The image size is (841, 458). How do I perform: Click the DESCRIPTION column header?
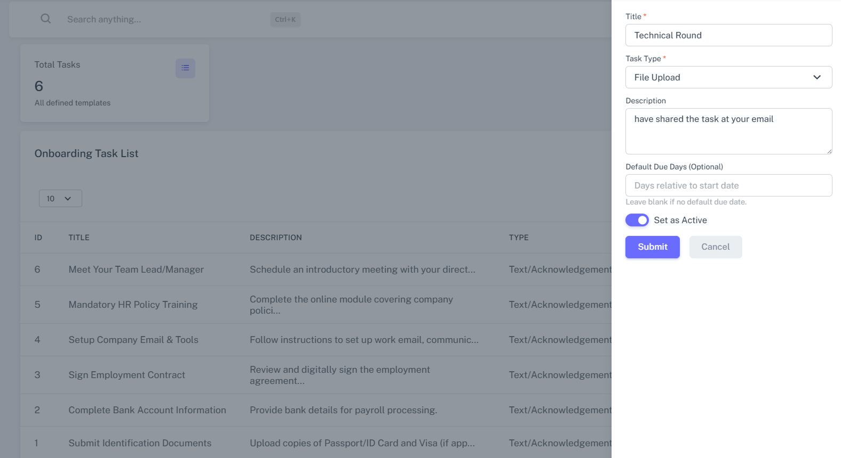tap(275, 238)
